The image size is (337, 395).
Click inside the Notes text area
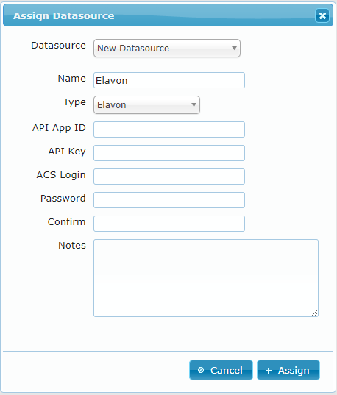tap(206, 278)
